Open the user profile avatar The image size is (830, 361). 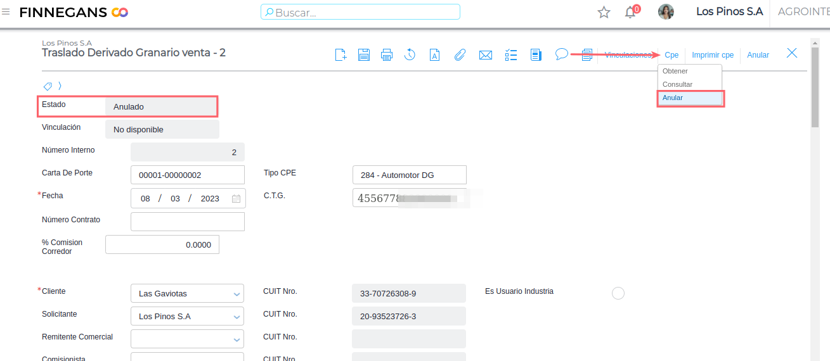click(x=666, y=11)
